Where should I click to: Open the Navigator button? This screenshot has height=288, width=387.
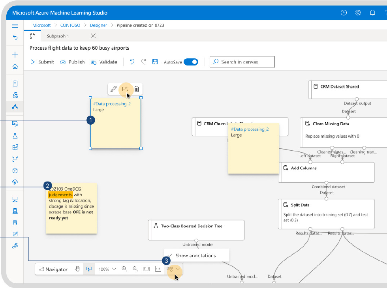pos(53,269)
